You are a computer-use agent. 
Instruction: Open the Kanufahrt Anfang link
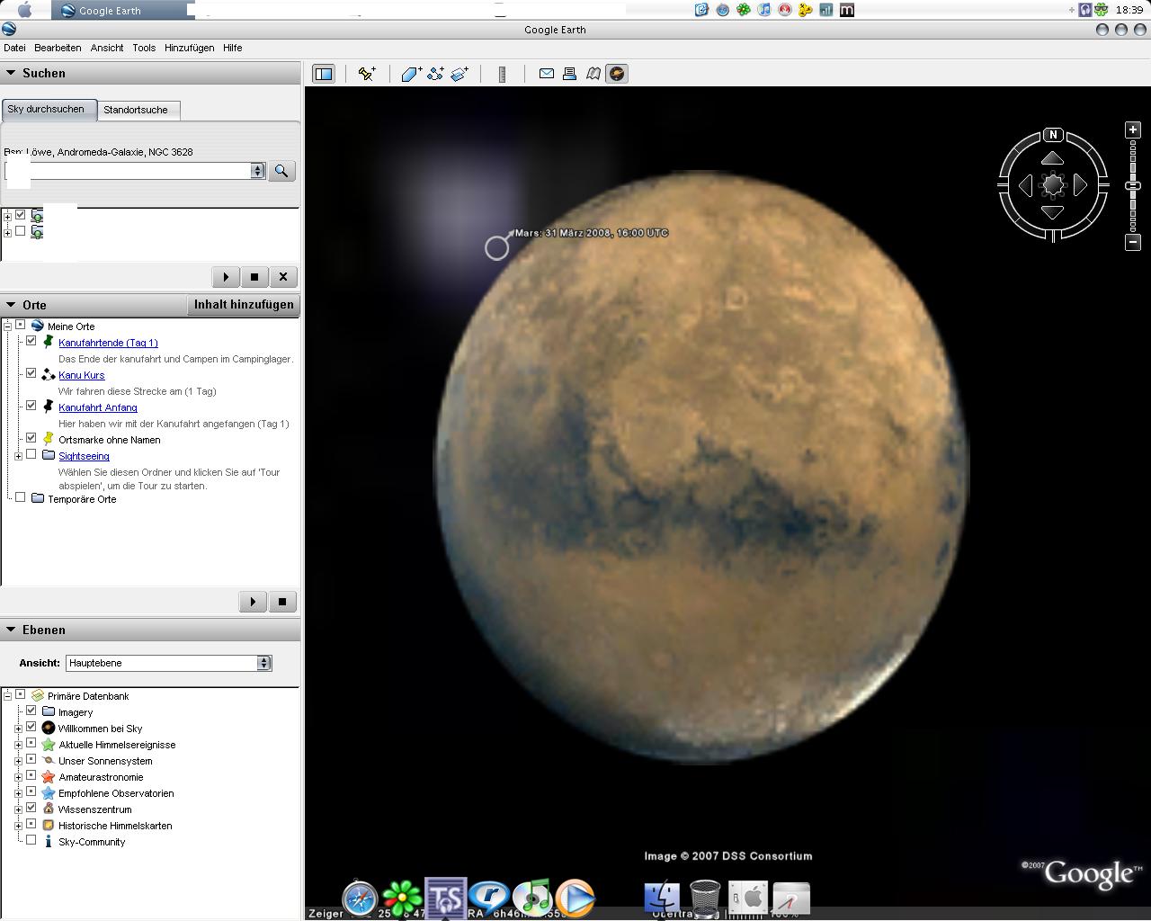click(98, 407)
